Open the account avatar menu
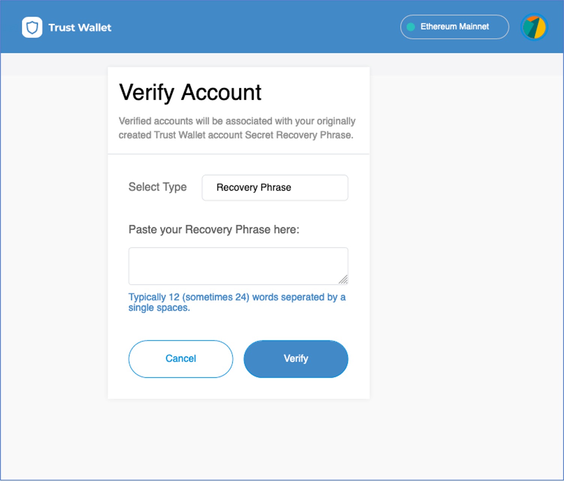 click(534, 27)
